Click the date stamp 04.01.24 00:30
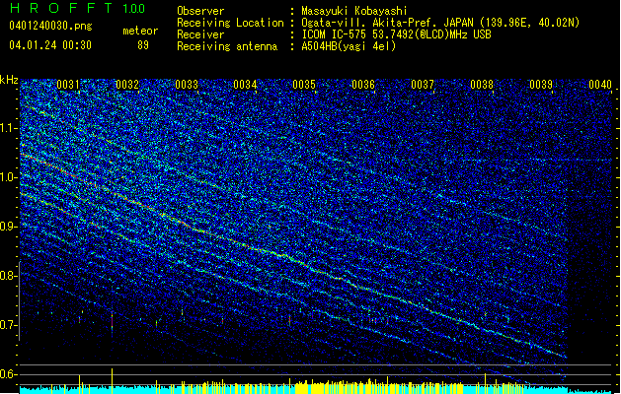This screenshot has width=621, height=394. [x=50, y=45]
